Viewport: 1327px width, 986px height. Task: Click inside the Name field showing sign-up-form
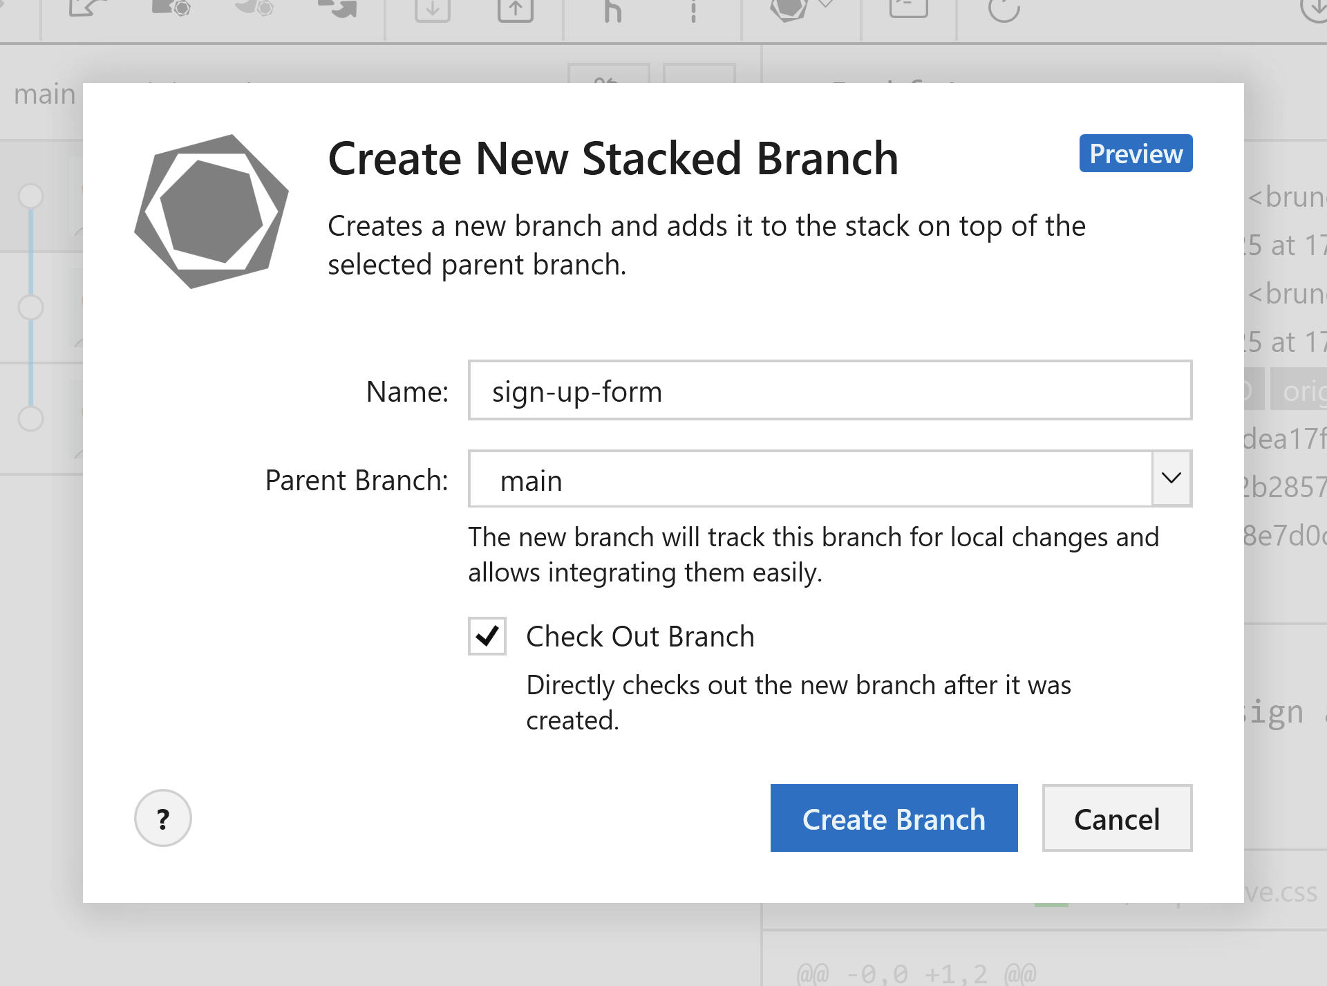click(829, 390)
